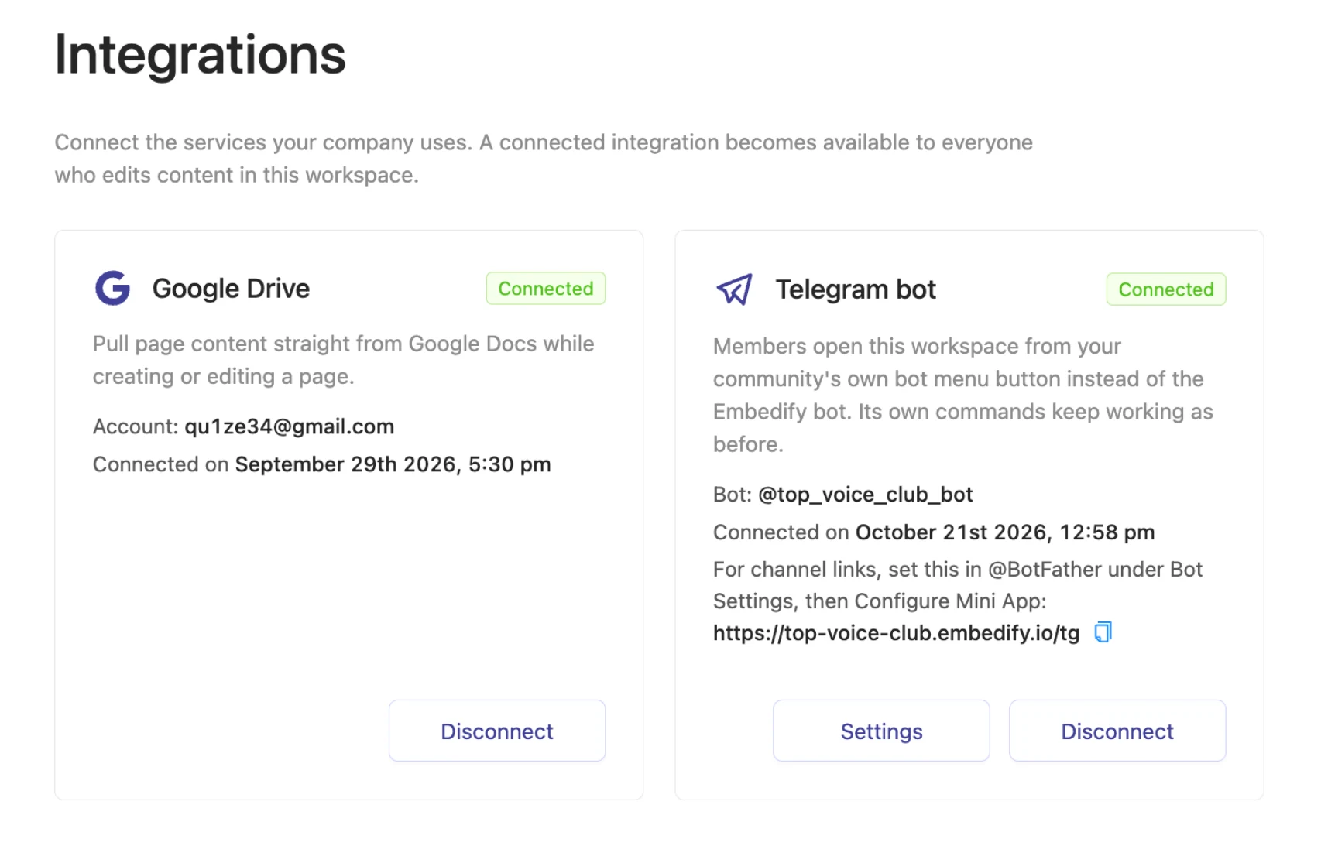Click the Telegram bot card title
The image size is (1321, 856).
tap(856, 289)
